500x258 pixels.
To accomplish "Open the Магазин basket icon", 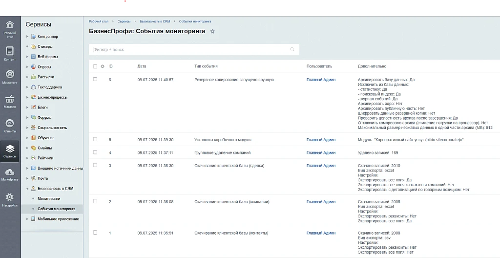I will (x=10, y=99).
